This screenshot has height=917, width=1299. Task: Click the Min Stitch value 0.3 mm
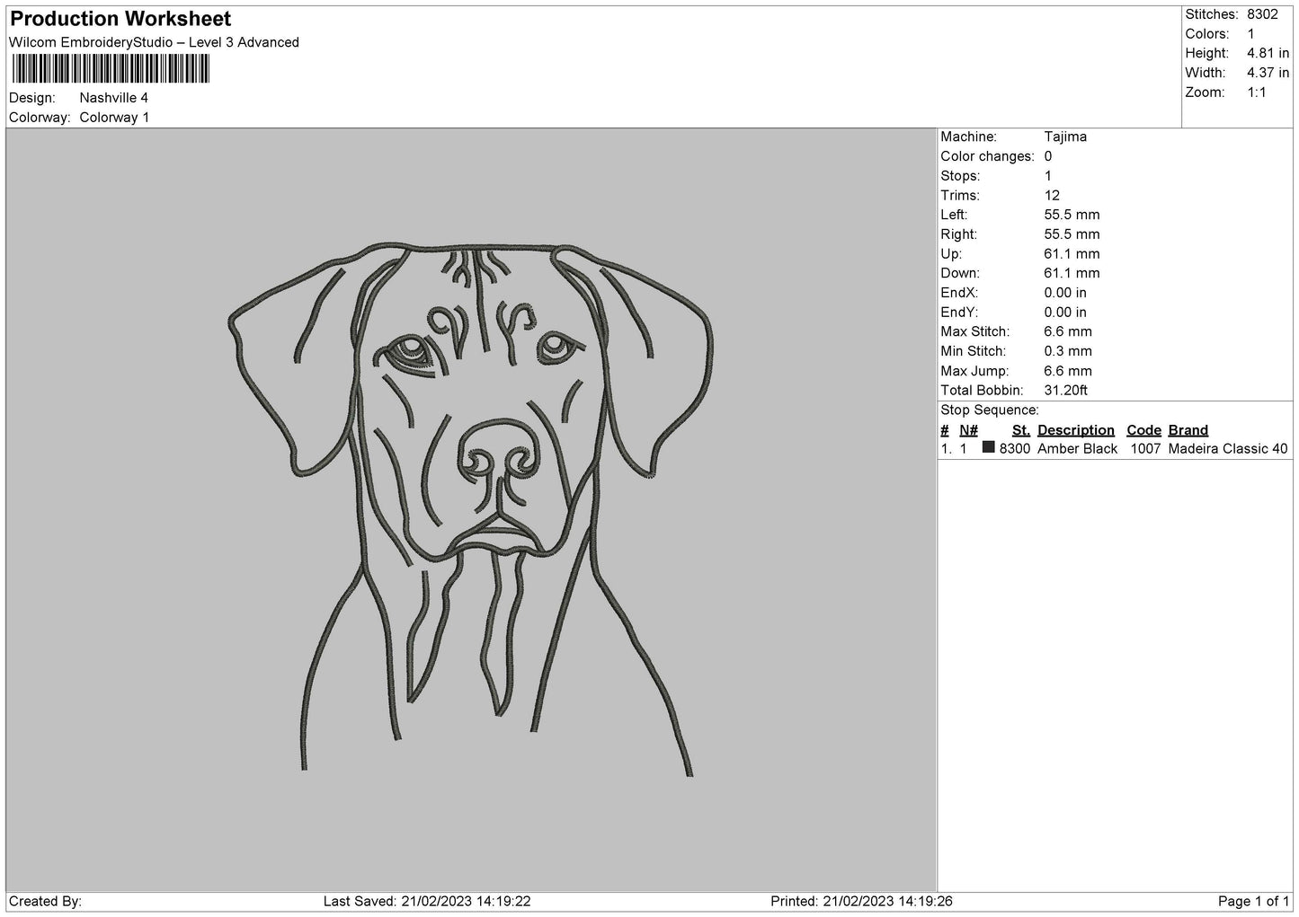1068,351
